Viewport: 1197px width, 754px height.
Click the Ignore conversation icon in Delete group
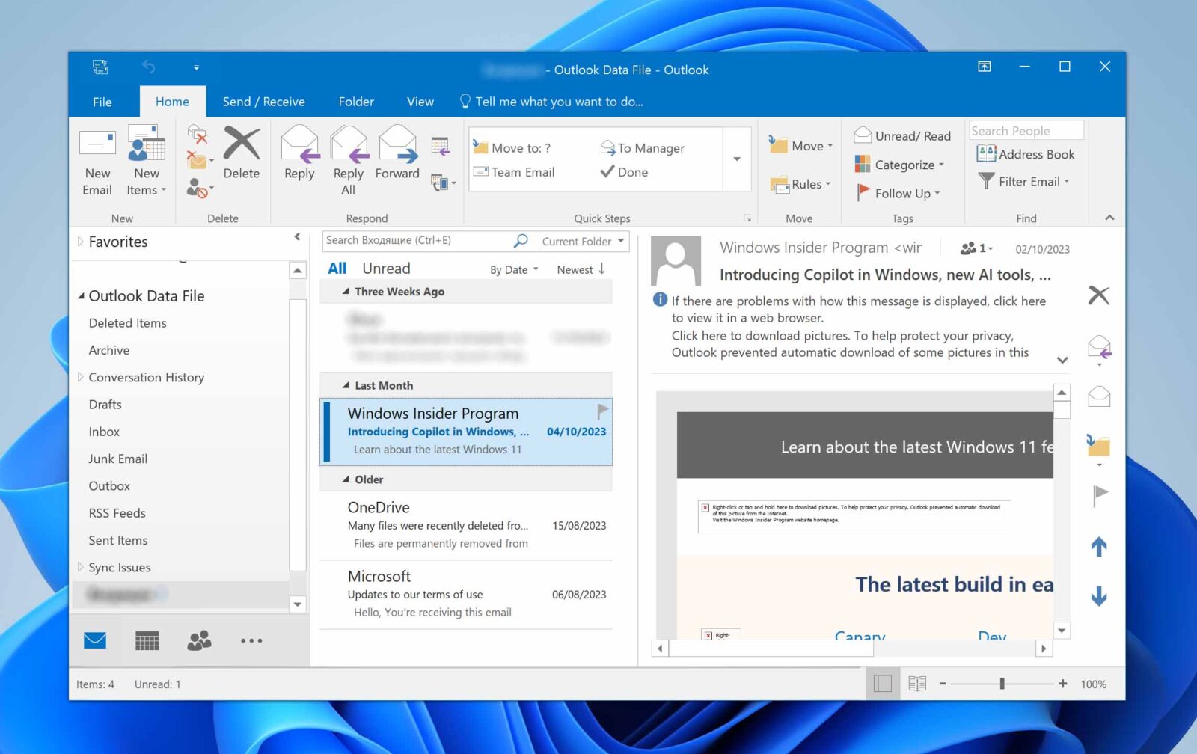197,138
